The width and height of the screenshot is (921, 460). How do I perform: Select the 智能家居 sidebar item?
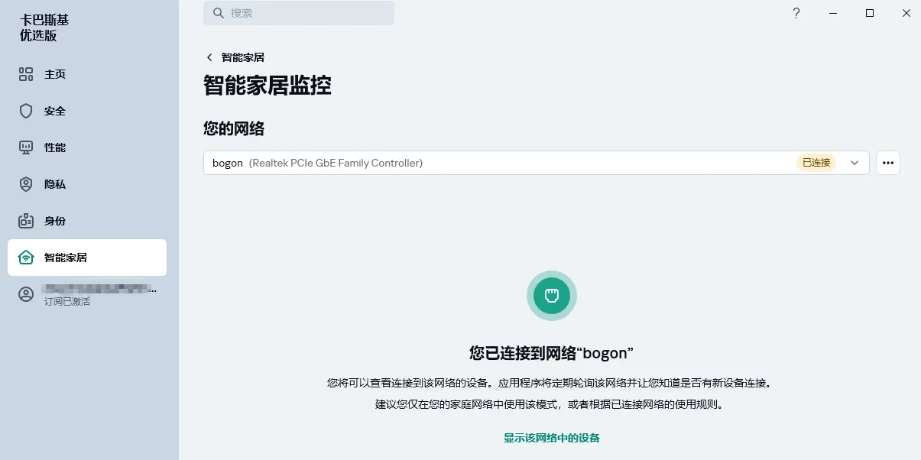click(x=87, y=258)
